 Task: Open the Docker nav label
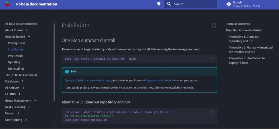click(10, 113)
